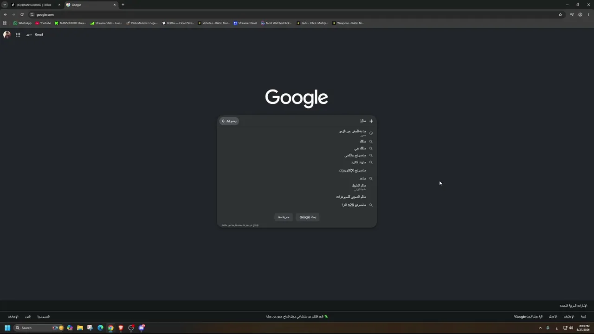Open the Chrome three-dot menu
The image size is (594, 334).
pyautogui.click(x=588, y=14)
